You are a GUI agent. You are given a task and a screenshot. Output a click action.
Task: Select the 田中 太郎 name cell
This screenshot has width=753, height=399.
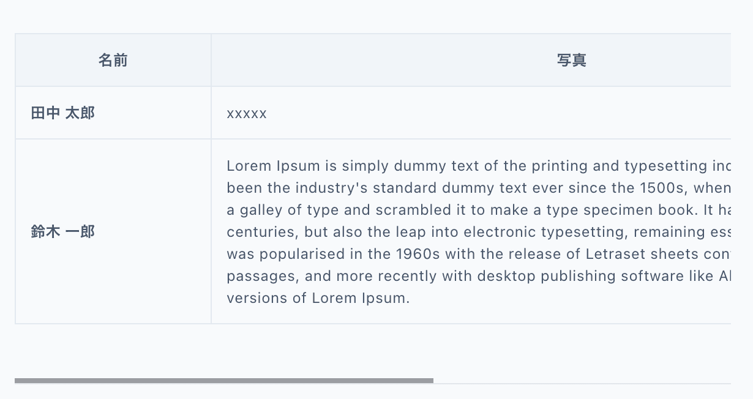pos(63,113)
